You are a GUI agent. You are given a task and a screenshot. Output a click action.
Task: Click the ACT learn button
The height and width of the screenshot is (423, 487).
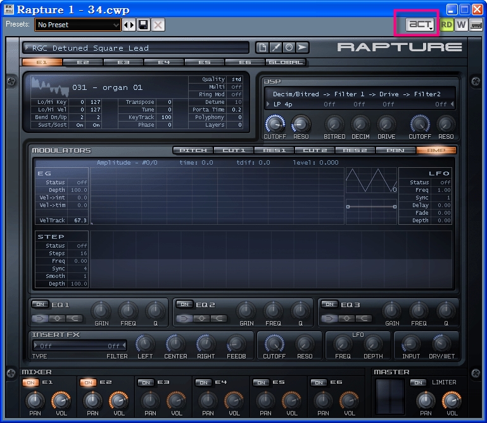420,24
